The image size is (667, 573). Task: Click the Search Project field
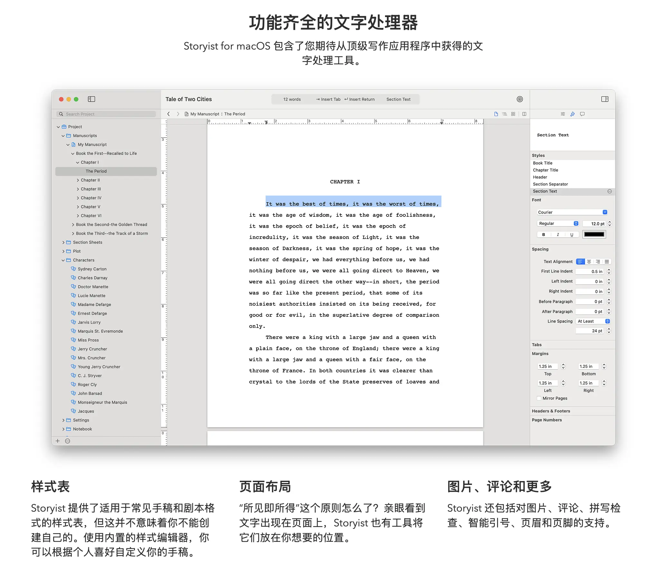106,114
